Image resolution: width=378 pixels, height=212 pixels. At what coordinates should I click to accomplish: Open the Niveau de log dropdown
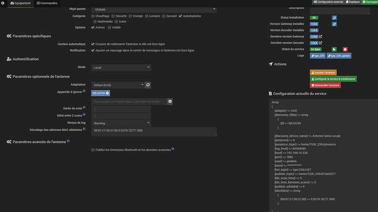tap(121, 123)
